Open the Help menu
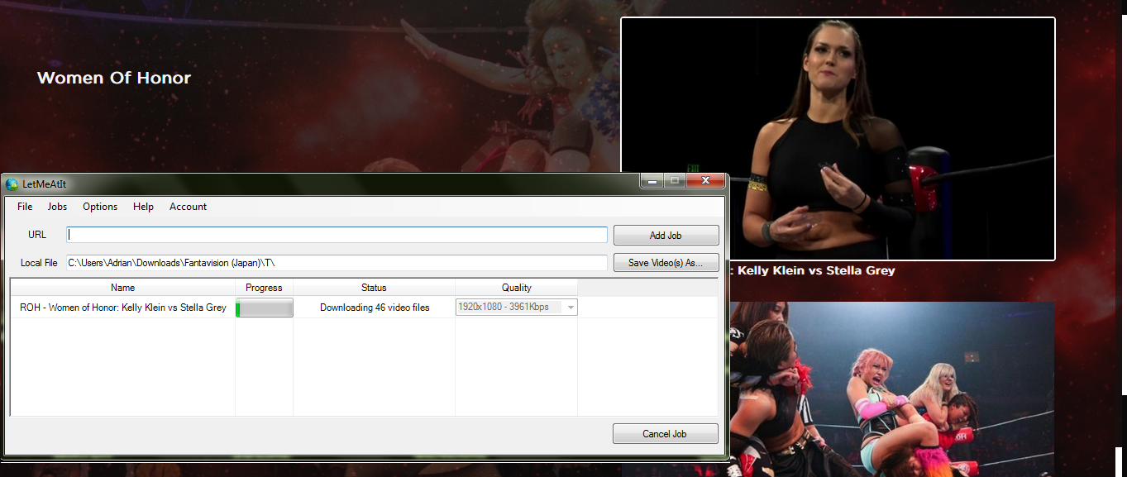 click(143, 207)
